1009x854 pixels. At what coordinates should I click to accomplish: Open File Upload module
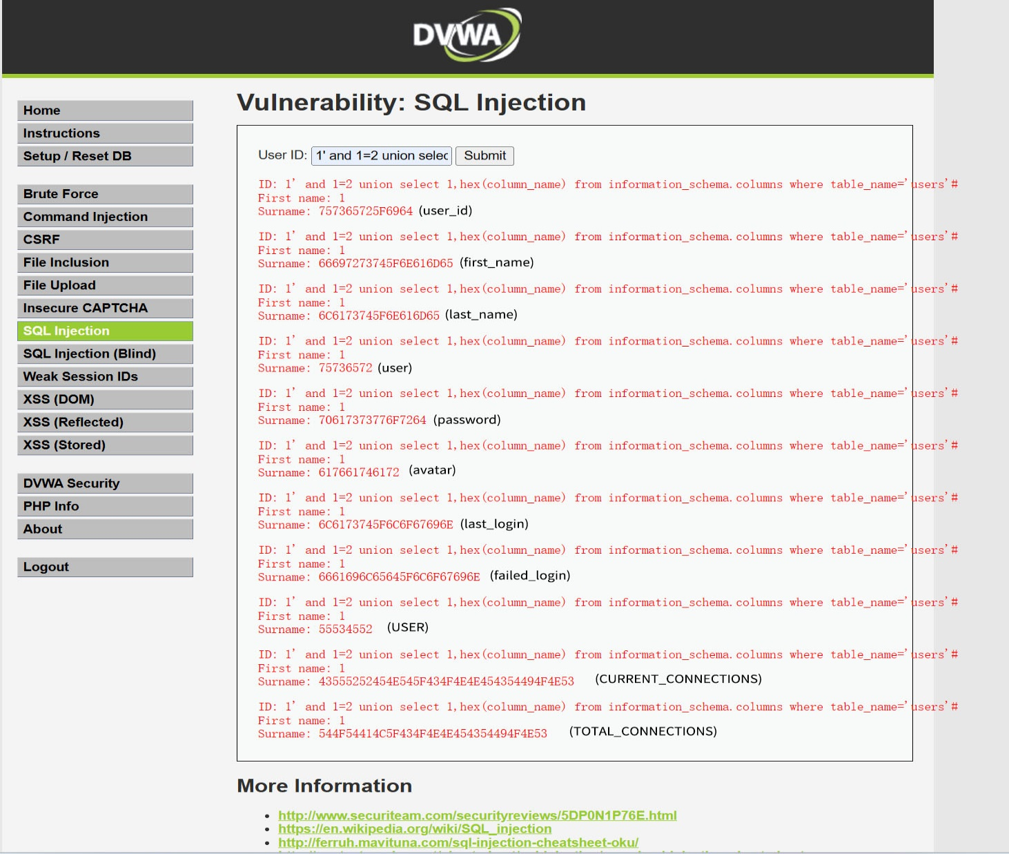(x=105, y=285)
